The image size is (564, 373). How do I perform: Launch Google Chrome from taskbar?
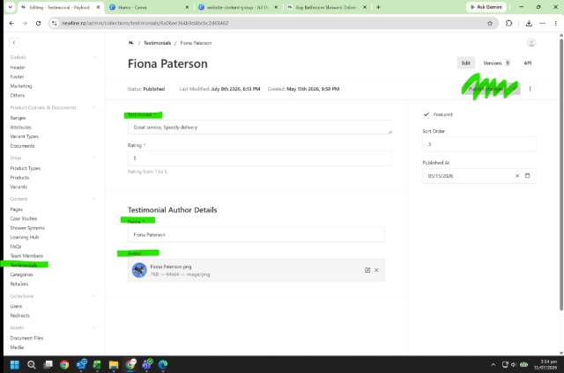click(x=64, y=365)
